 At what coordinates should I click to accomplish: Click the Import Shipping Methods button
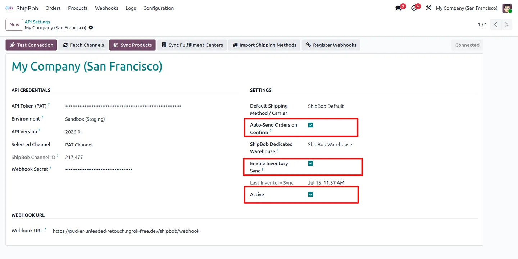tap(264, 45)
